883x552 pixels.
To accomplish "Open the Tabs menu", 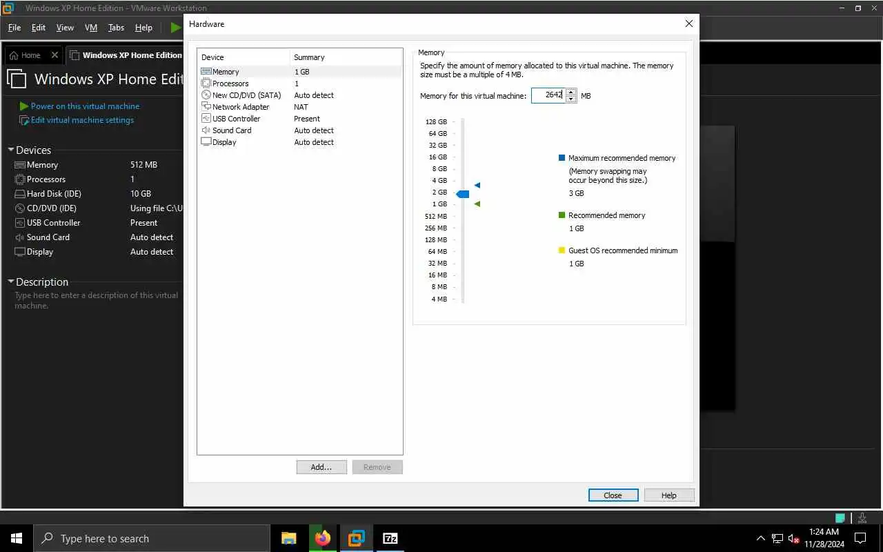I will [116, 28].
